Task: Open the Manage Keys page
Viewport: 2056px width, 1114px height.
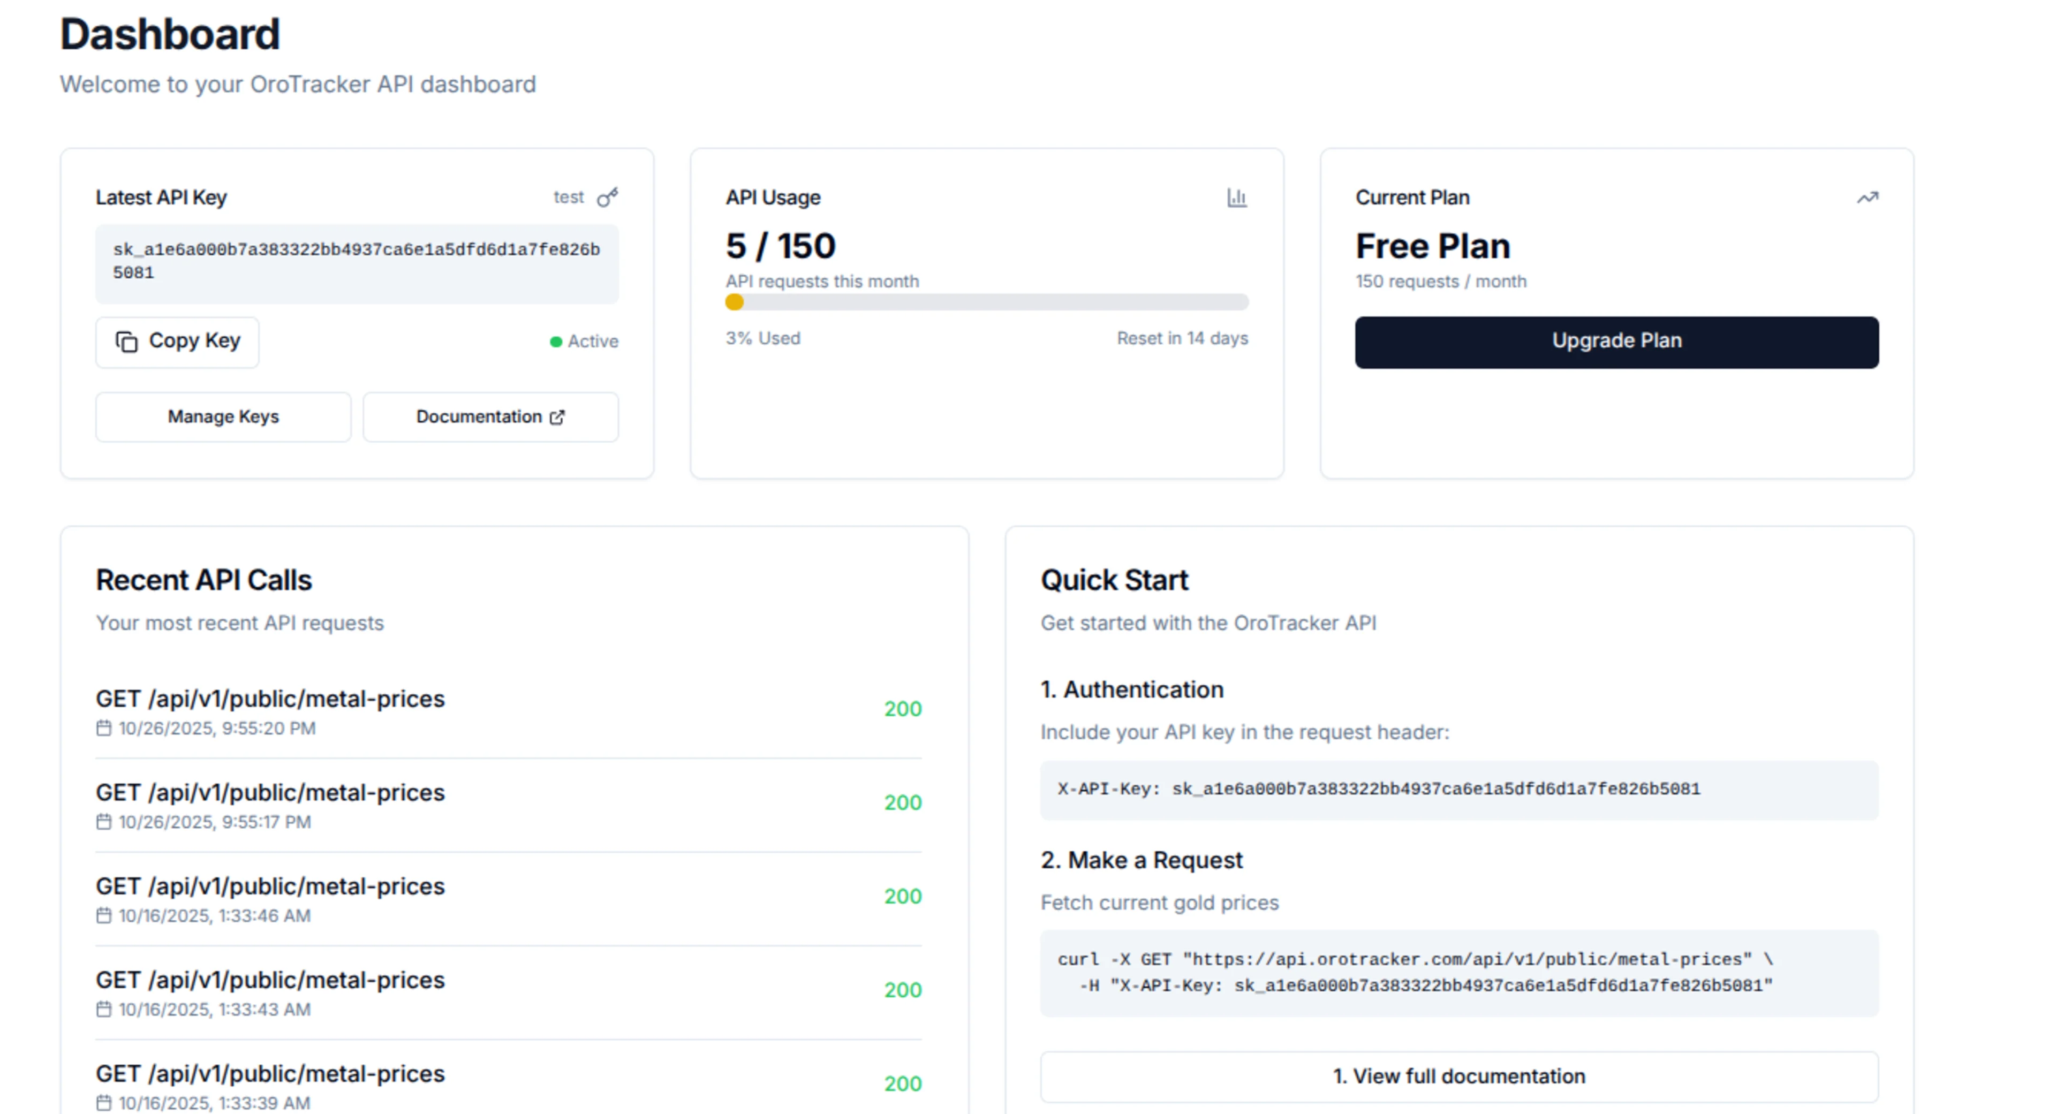Action: pos(223,416)
